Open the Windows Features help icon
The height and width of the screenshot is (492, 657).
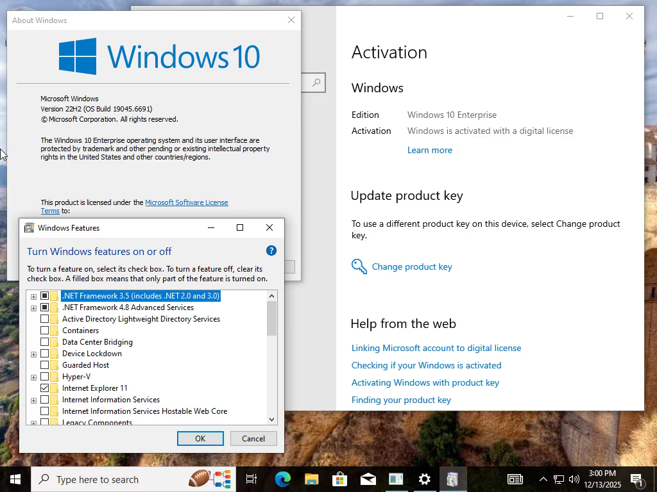pos(271,250)
